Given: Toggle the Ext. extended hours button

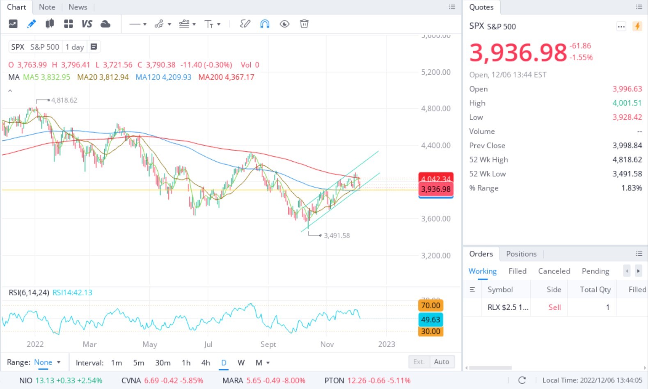Looking at the screenshot, I should point(419,362).
